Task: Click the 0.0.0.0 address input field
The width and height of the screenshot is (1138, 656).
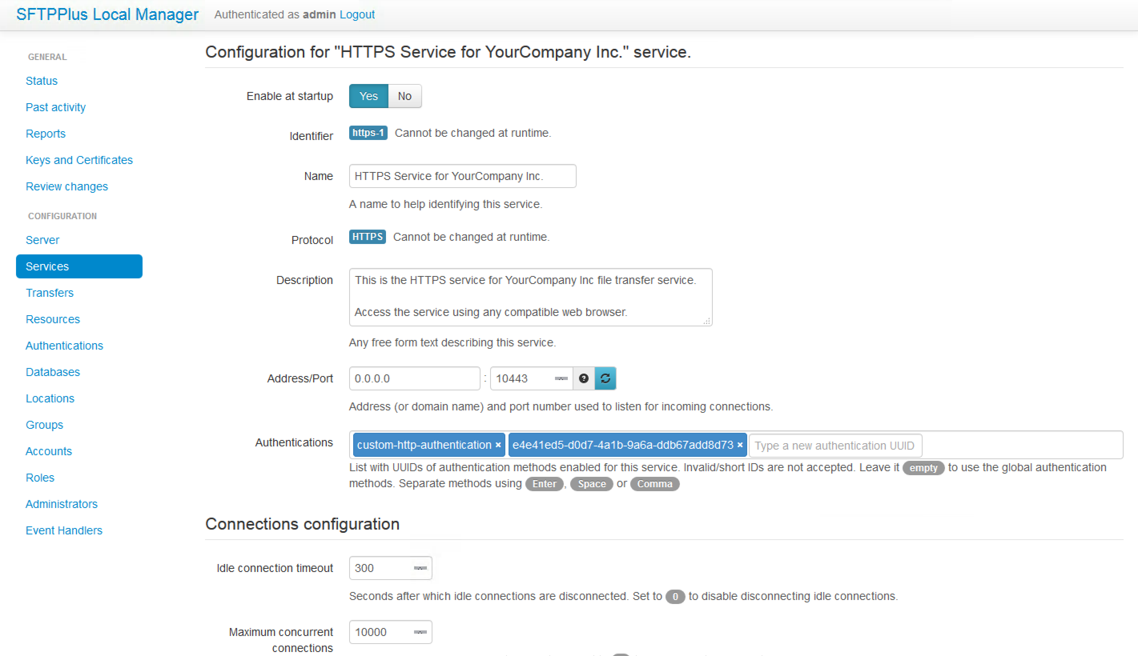Action: pyautogui.click(x=414, y=378)
